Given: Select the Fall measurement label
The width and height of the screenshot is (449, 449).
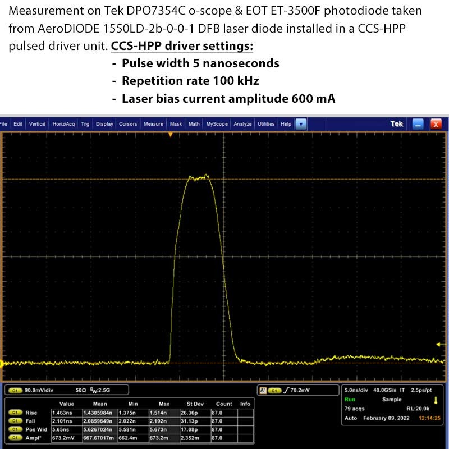Looking at the screenshot, I should pos(30,421).
